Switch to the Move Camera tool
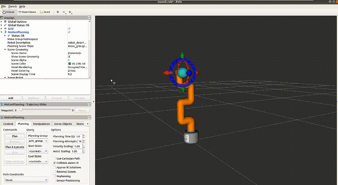 [x=27, y=12]
